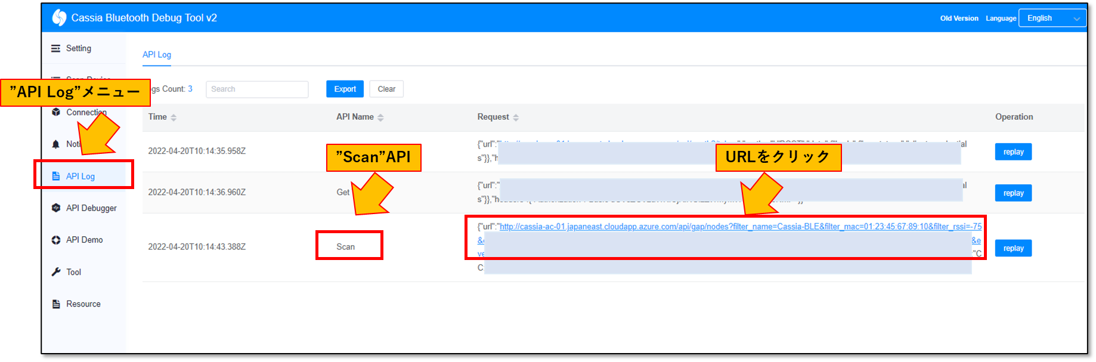The height and width of the screenshot is (362, 1096).
Task: Click replay for the Scan row
Action: (x=1013, y=248)
